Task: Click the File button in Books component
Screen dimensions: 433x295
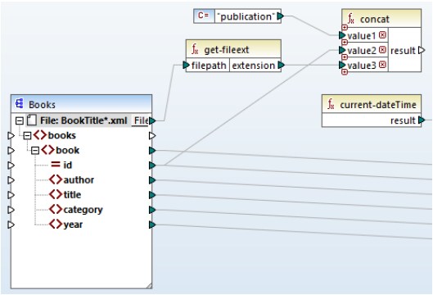Action: tap(140, 120)
